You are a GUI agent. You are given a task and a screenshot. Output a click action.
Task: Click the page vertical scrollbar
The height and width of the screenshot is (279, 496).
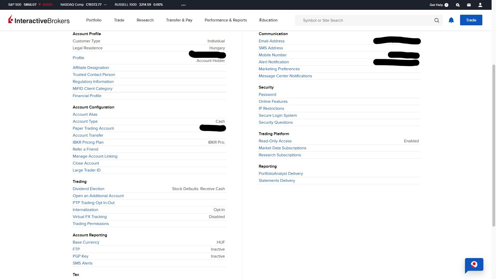click(x=494, y=145)
